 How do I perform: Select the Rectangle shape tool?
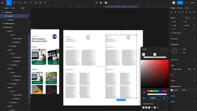[20, 3]
